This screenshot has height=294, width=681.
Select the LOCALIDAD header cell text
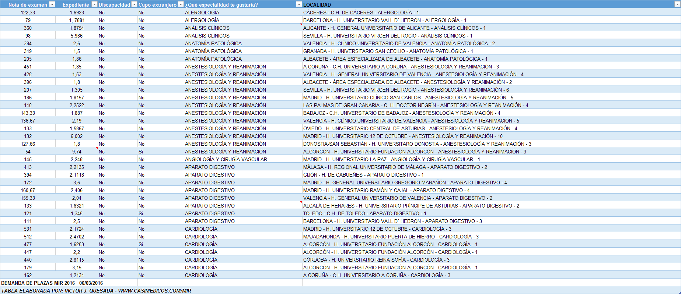coord(317,5)
